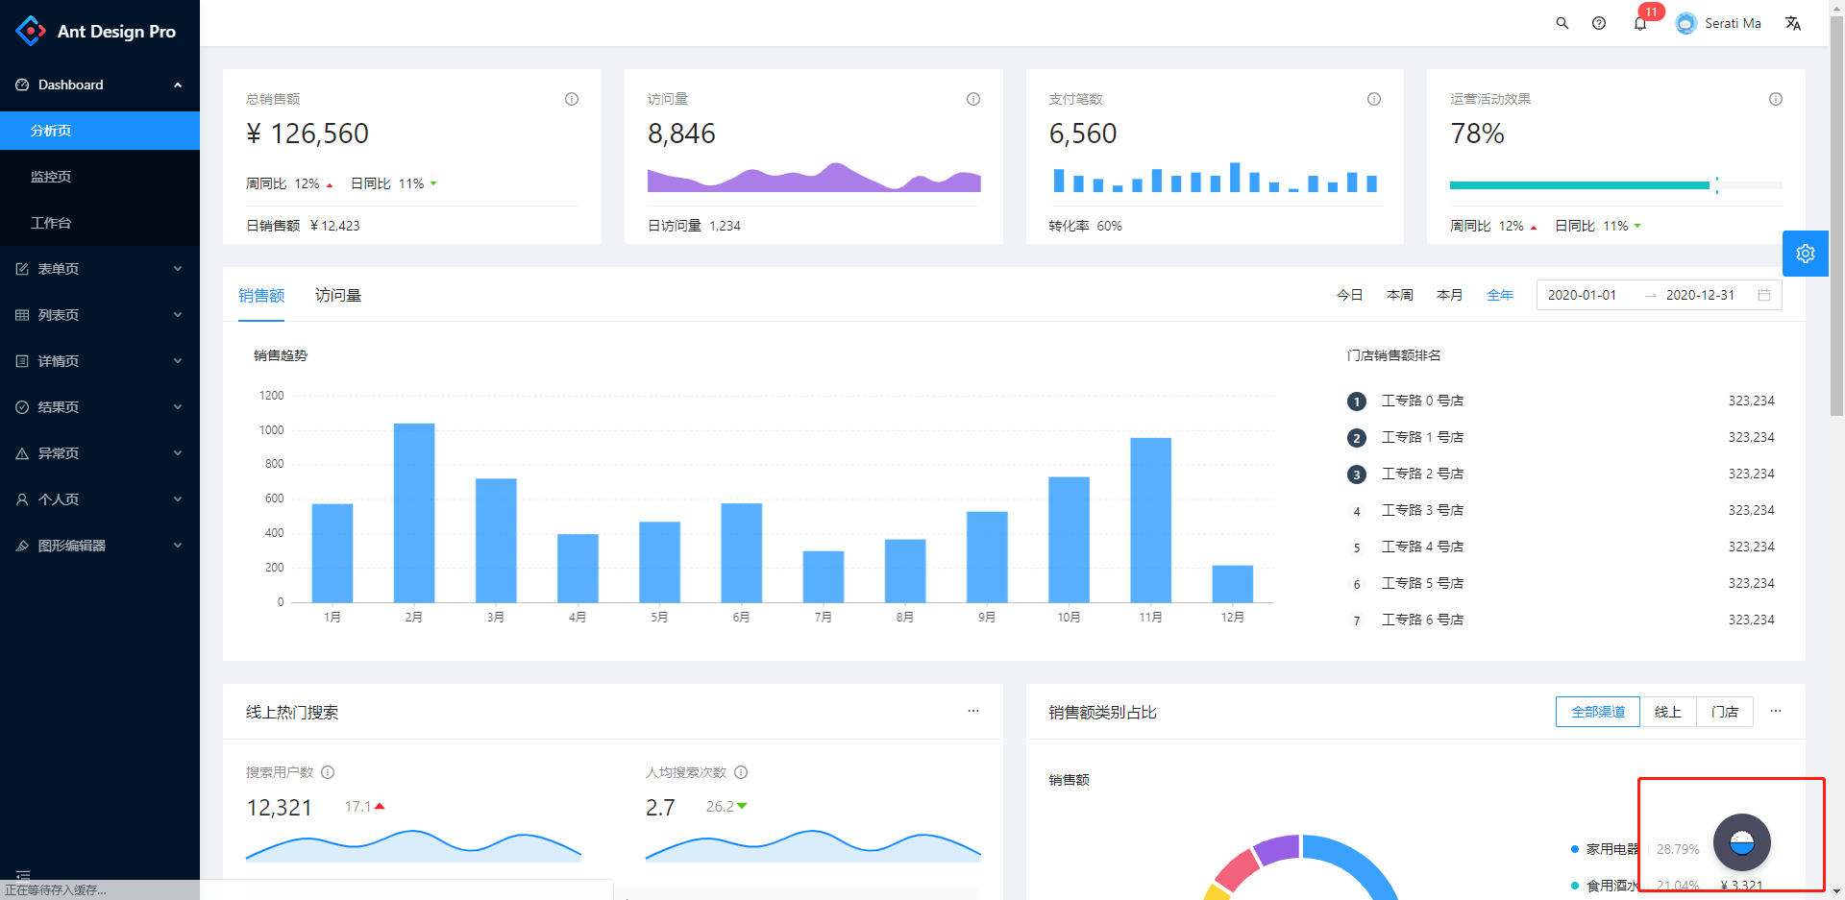1845x900 pixels.
Task: Open the search icon in top bar
Action: click(x=1562, y=22)
